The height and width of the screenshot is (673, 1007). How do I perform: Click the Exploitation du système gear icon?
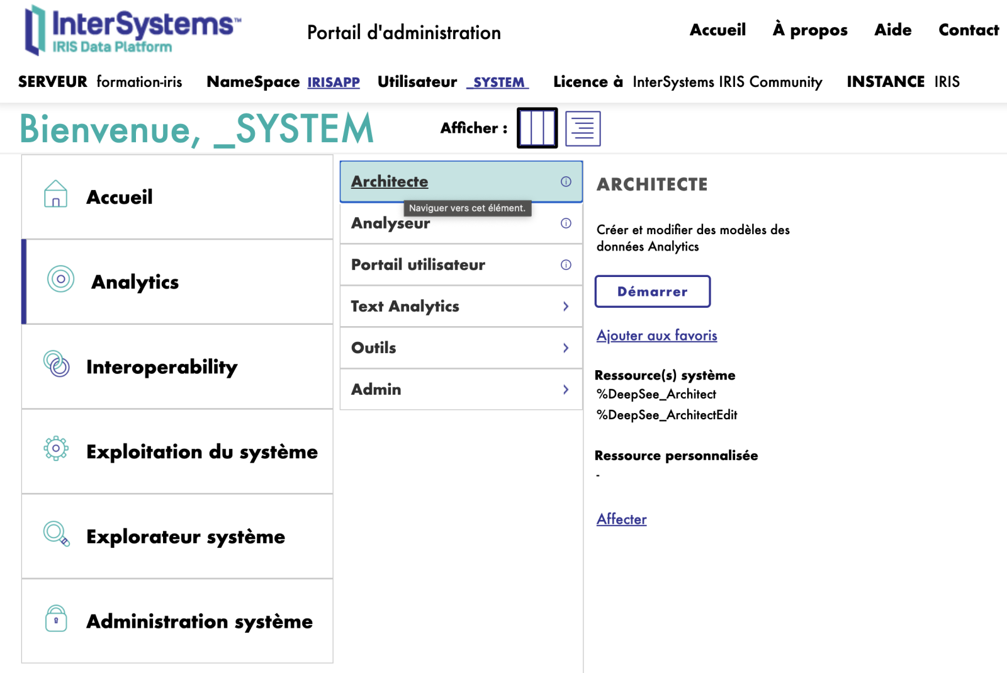coord(56,448)
